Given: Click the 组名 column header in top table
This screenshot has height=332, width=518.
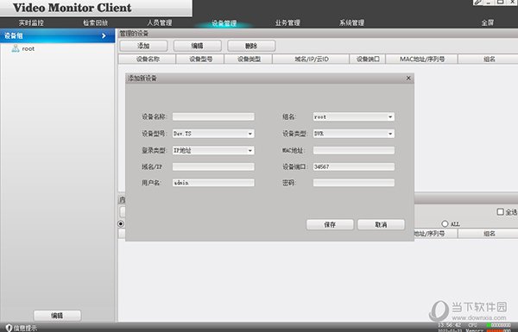Looking at the screenshot, I should click(489, 60).
